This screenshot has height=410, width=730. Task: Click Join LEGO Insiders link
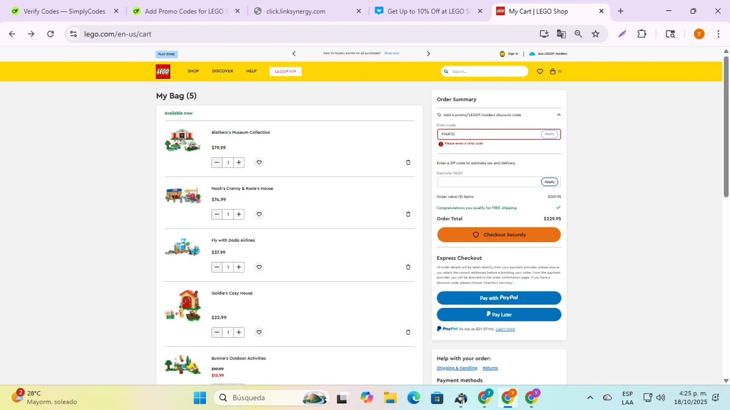pos(548,53)
